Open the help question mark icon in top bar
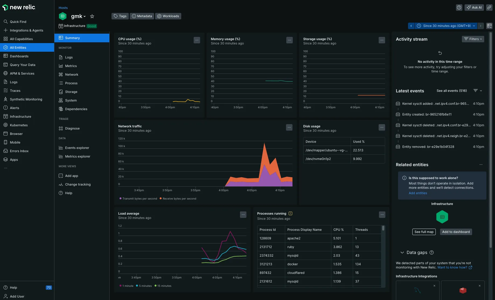The image size is (495, 300). (459, 8)
